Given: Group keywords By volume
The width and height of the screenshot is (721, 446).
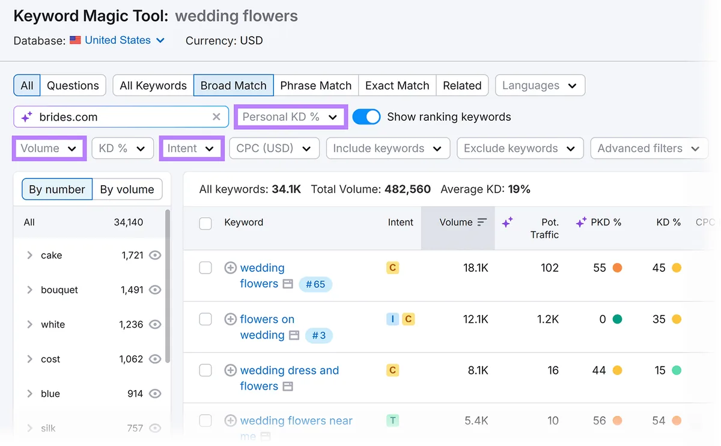Looking at the screenshot, I should (127, 189).
